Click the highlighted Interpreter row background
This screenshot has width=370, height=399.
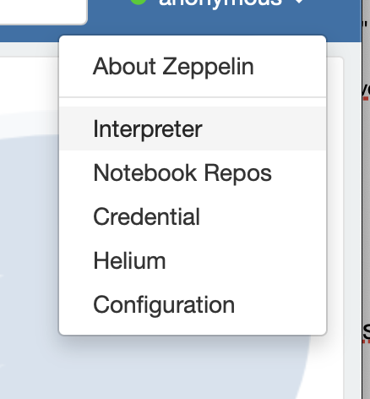[264, 128]
